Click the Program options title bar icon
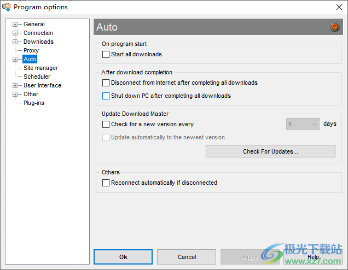Screen dimensions: 348x270 pyautogui.click(x=7, y=7)
